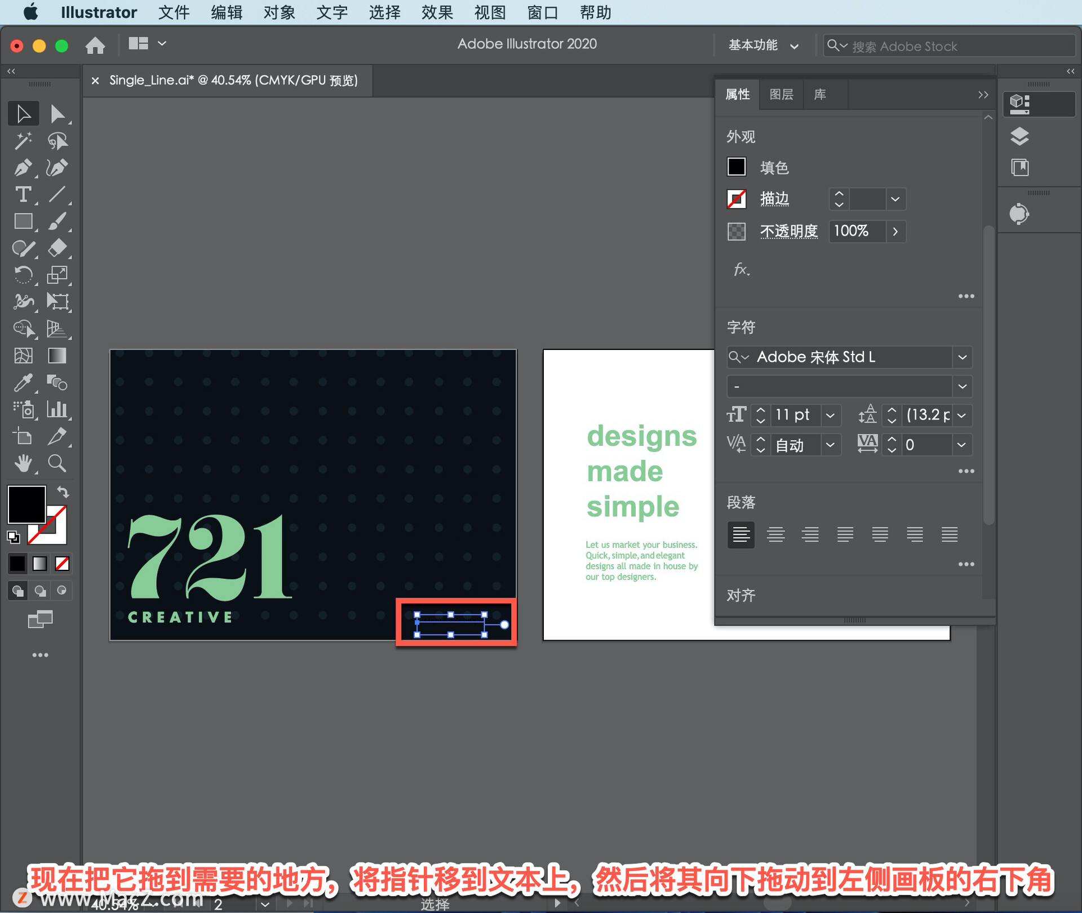This screenshot has height=913, width=1082.
Task: Click the 描边 stroke link
Action: [774, 199]
